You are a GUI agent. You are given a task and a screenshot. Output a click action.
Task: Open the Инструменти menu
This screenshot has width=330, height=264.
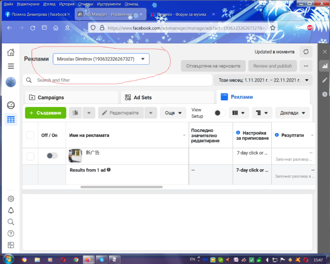pos(109,4)
